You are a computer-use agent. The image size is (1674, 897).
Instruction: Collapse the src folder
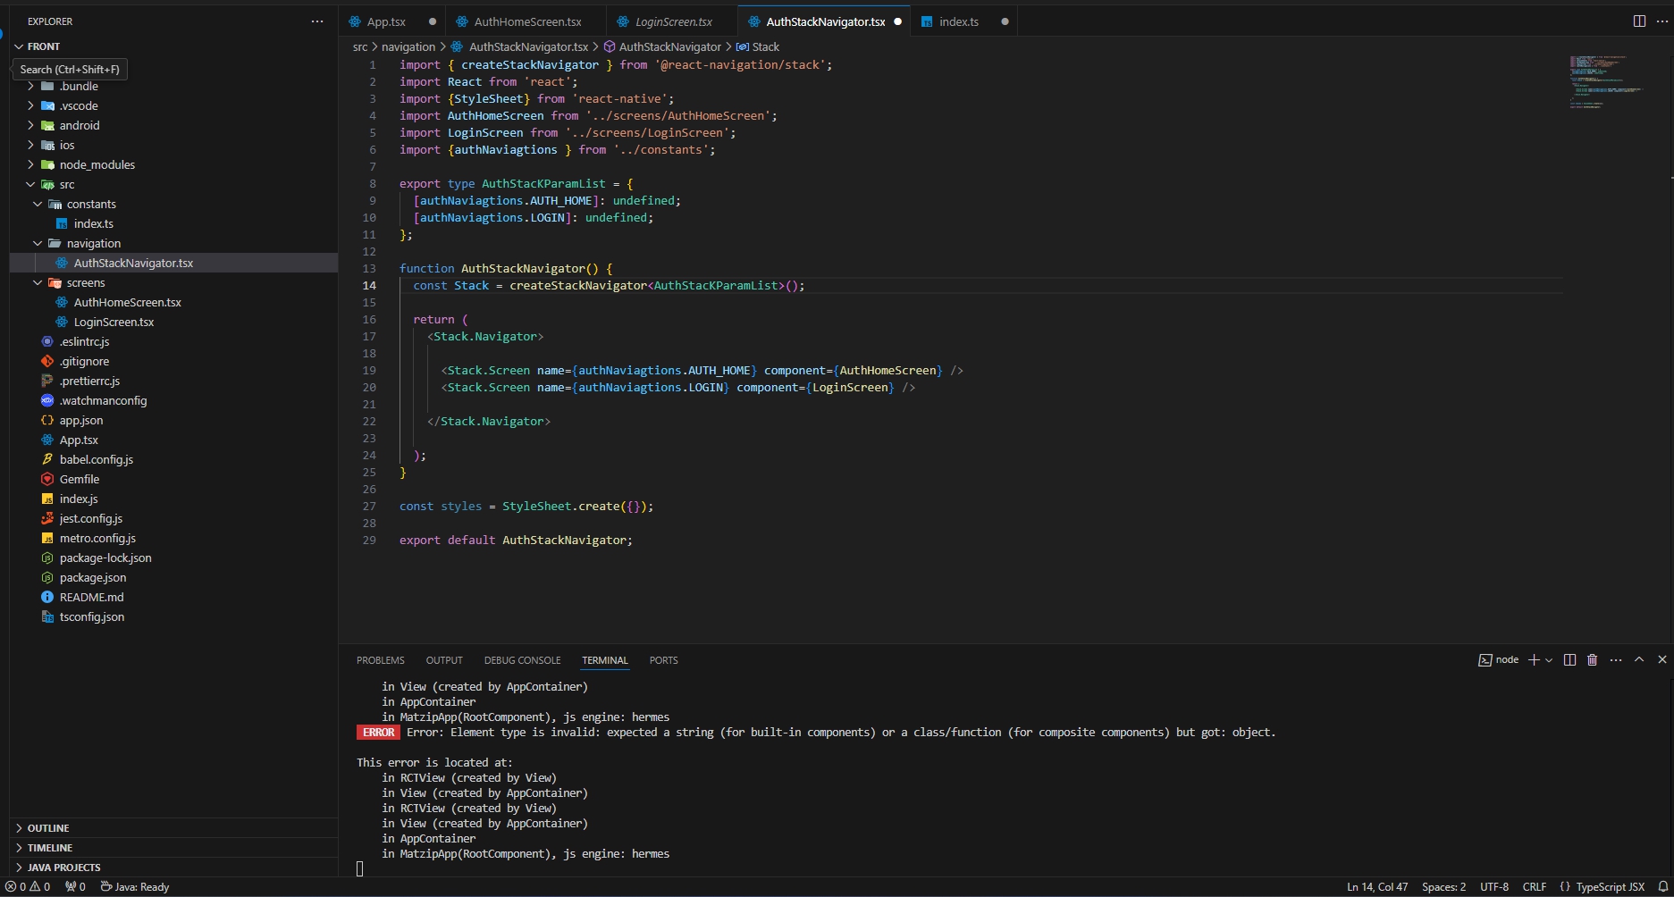coord(67,184)
